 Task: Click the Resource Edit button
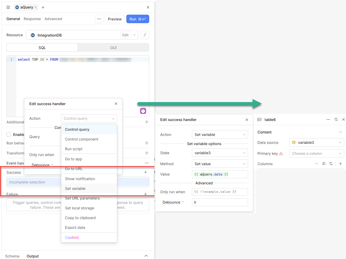125,35
